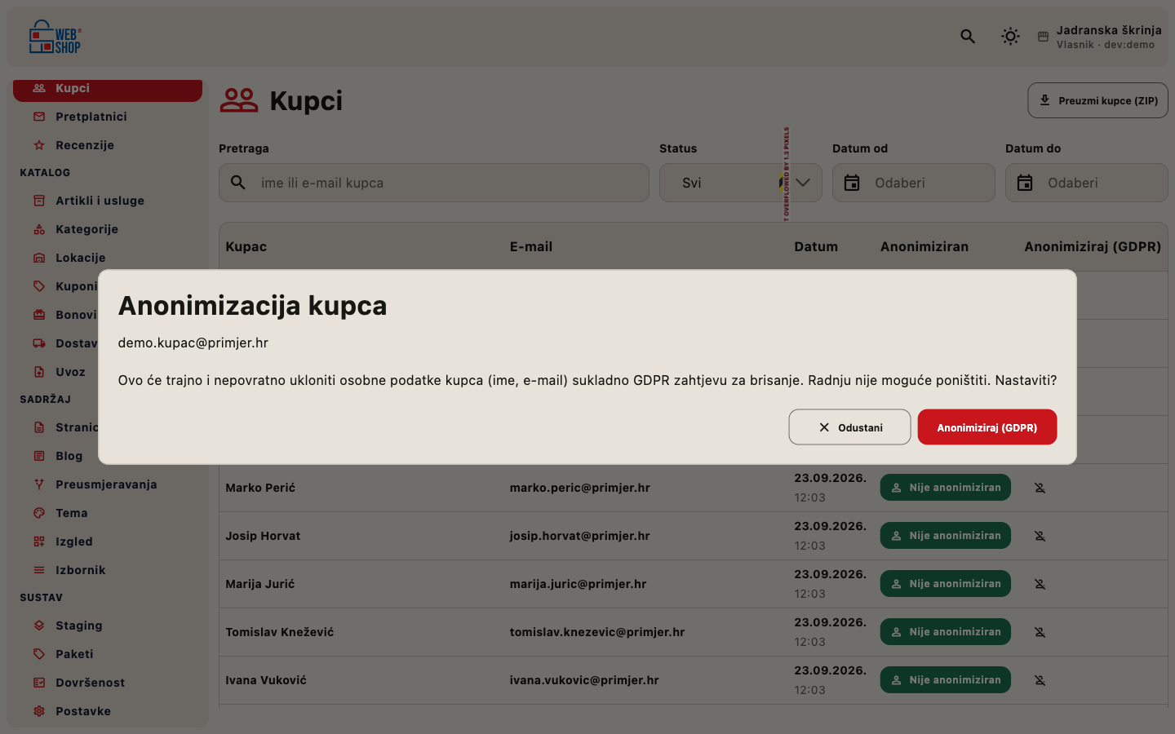The image size is (1175, 734).
Task: Click the Kategorije sidebar icon
Action: tap(39, 229)
